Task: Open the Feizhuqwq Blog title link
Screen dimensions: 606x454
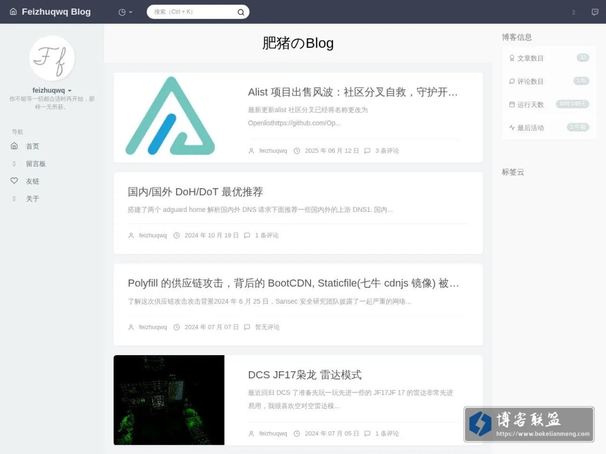Action: tap(56, 12)
